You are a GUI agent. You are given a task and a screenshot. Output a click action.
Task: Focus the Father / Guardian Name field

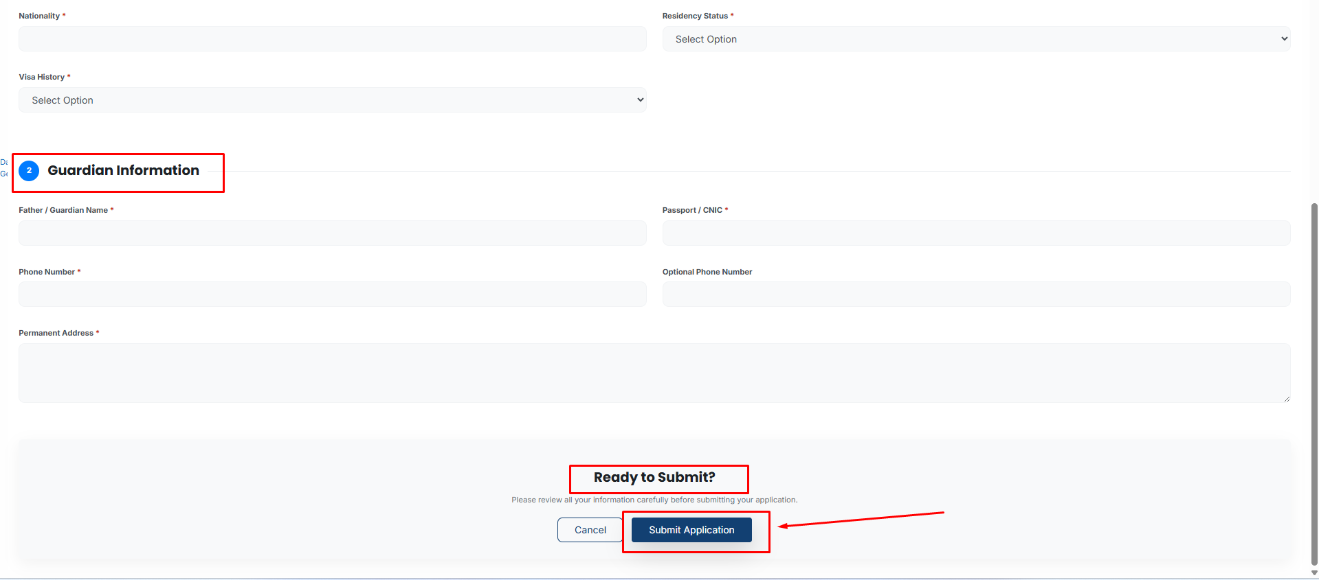coord(332,233)
